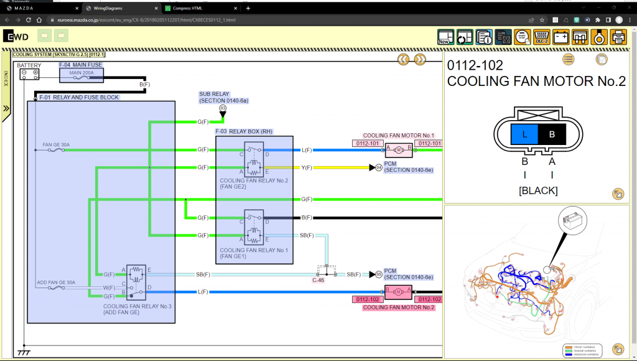Click the COOLING FAN MOTOR No.2 label

pos(398,307)
